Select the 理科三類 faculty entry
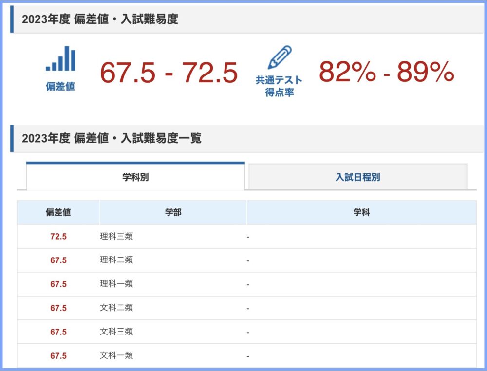Image resolution: width=487 pixels, height=371 pixels. point(116,237)
